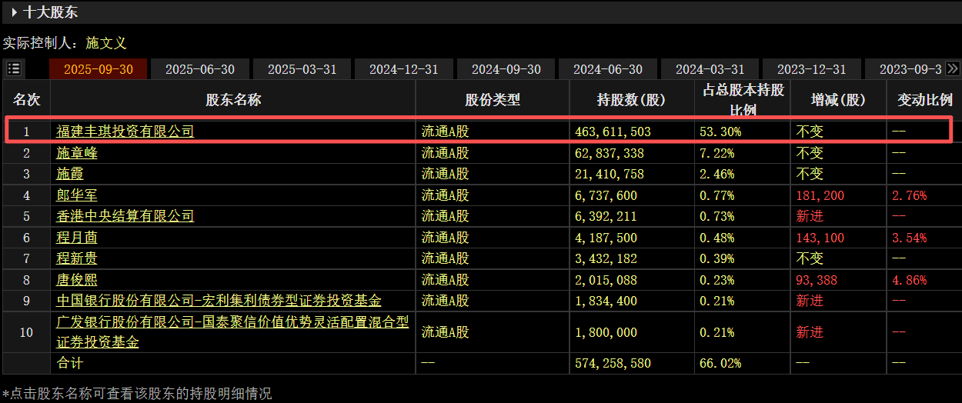Select the total 66.02% cell

pos(720,363)
